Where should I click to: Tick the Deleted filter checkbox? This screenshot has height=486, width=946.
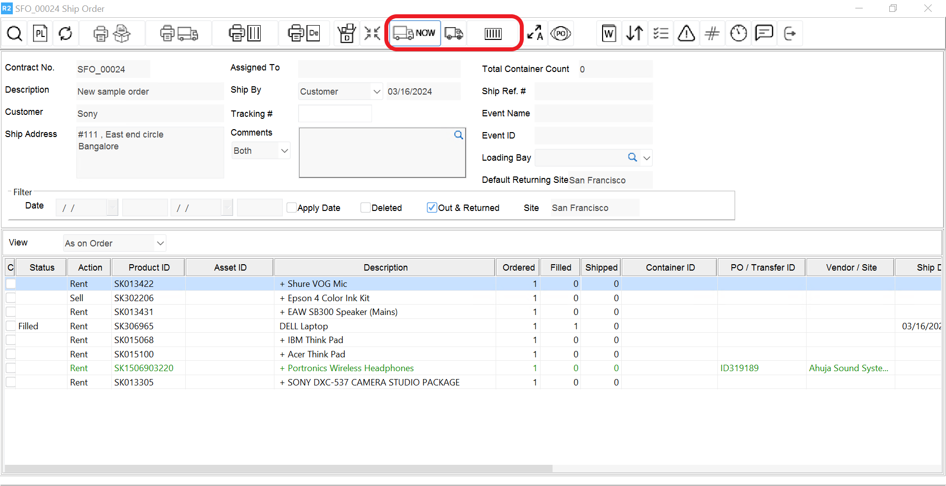(366, 208)
